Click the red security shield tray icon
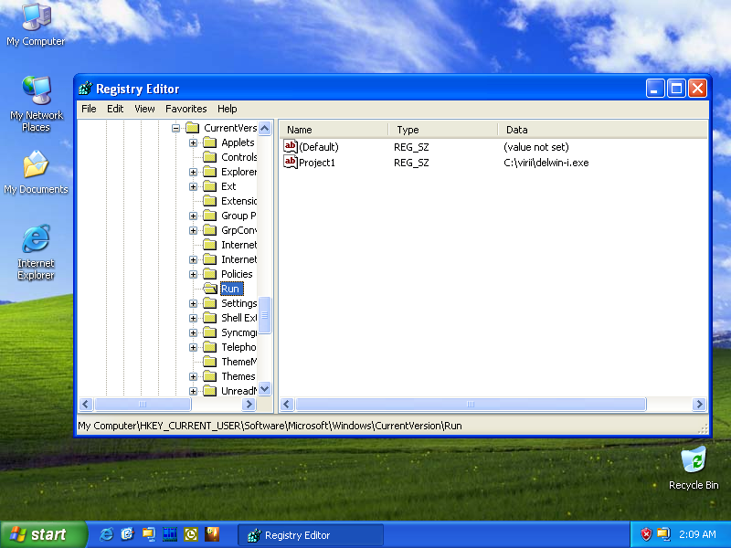The width and height of the screenshot is (731, 548). 646,534
